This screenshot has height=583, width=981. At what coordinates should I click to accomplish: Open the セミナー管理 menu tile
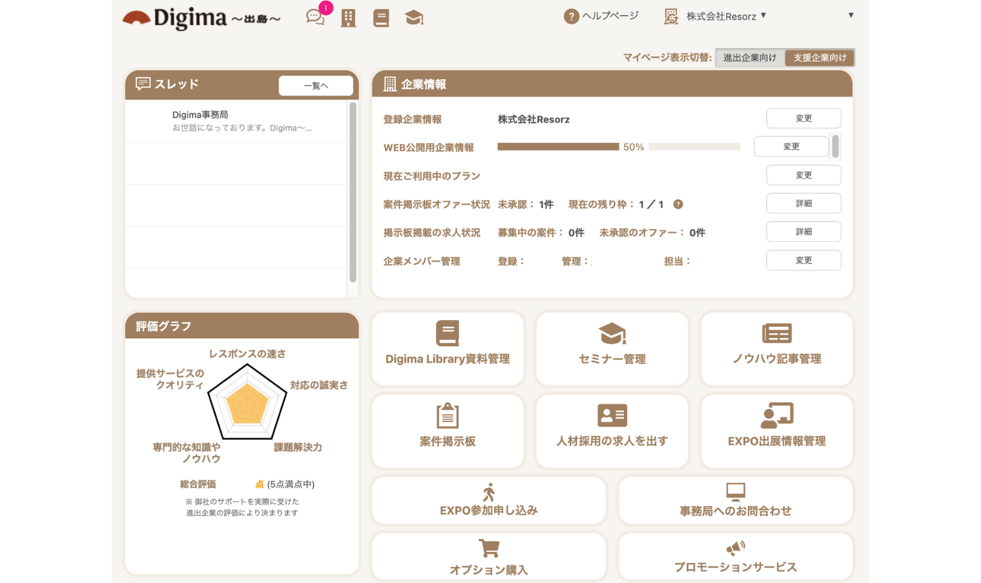point(612,349)
